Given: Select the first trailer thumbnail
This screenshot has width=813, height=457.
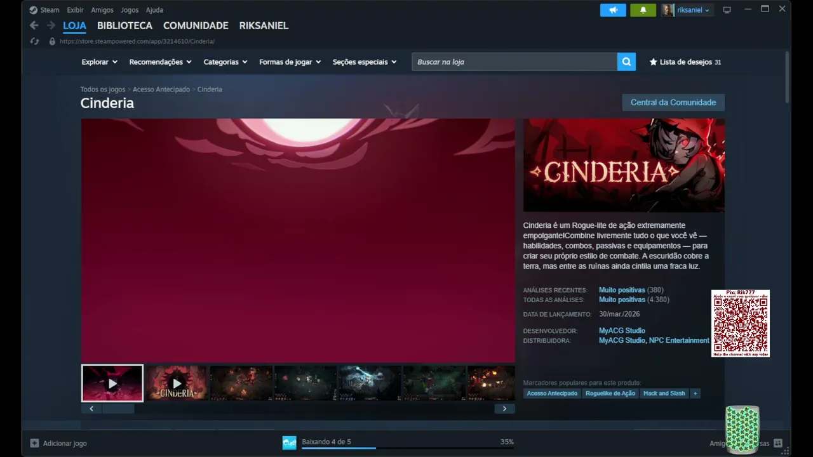Looking at the screenshot, I should tap(112, 383).
